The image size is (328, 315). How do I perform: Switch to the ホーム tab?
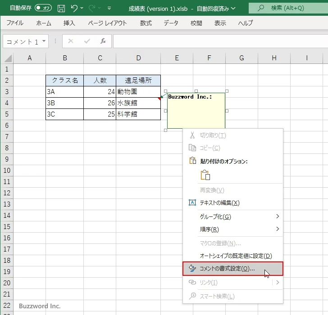(44, 23)
